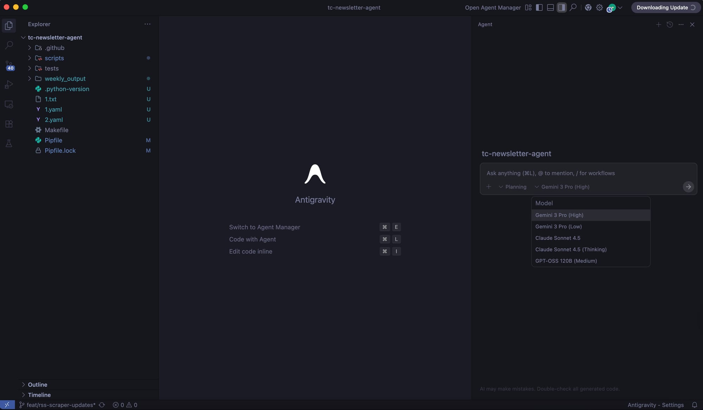703x410 pixels.
Task: Start a new agent conversation with plus icon
Action: [x=658, y=25]
